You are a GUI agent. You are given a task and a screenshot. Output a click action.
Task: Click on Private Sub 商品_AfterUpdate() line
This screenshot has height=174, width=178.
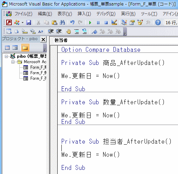click(113, 63)
